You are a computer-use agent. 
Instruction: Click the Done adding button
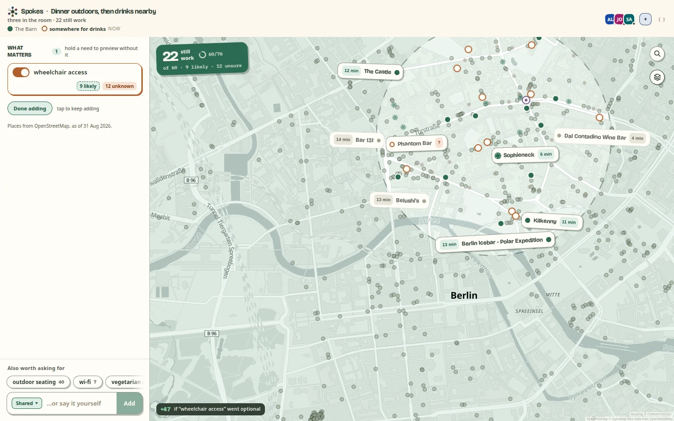[x=30, y=109]
